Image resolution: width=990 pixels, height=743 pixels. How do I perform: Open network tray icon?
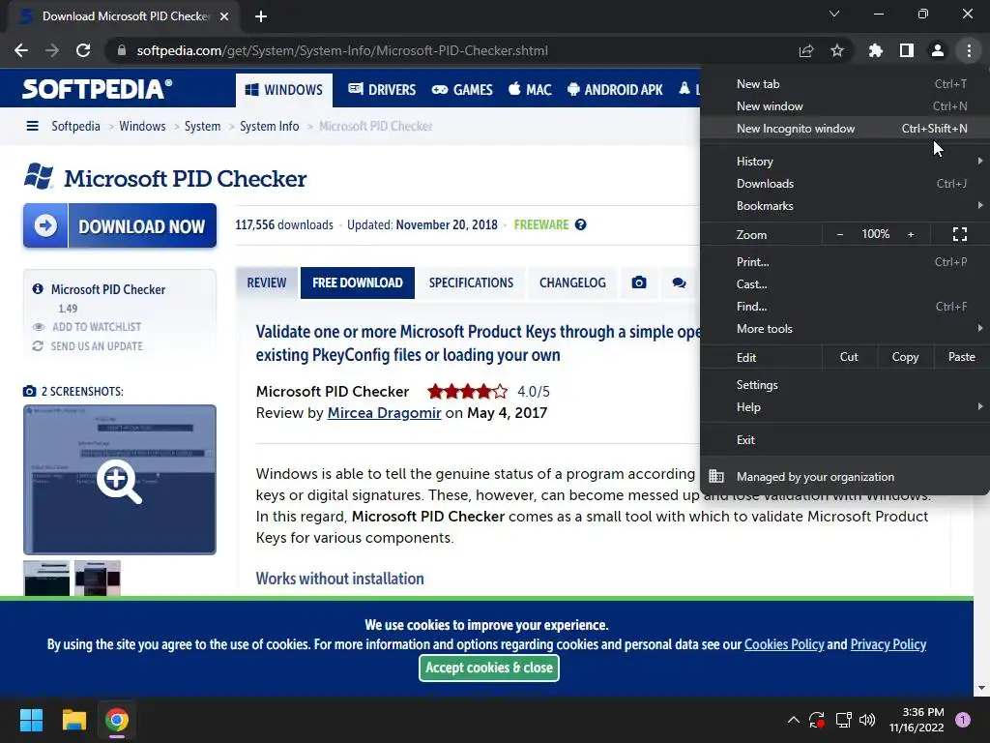[843, 720]
